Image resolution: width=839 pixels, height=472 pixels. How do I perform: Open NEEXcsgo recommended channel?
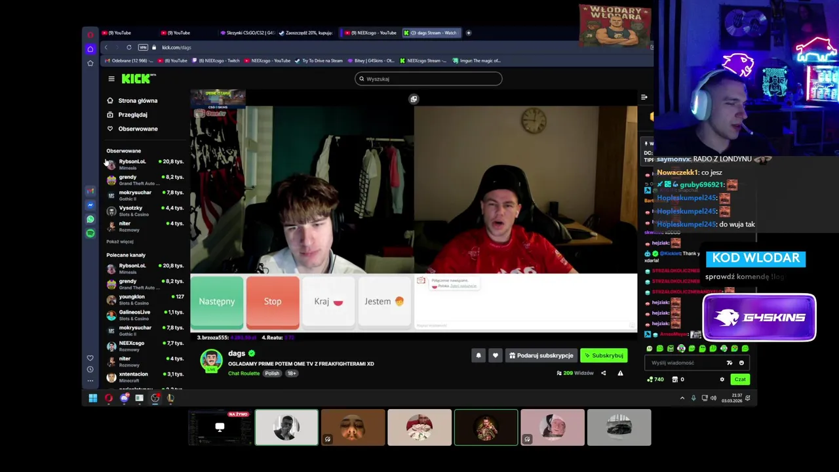point(145,345)
